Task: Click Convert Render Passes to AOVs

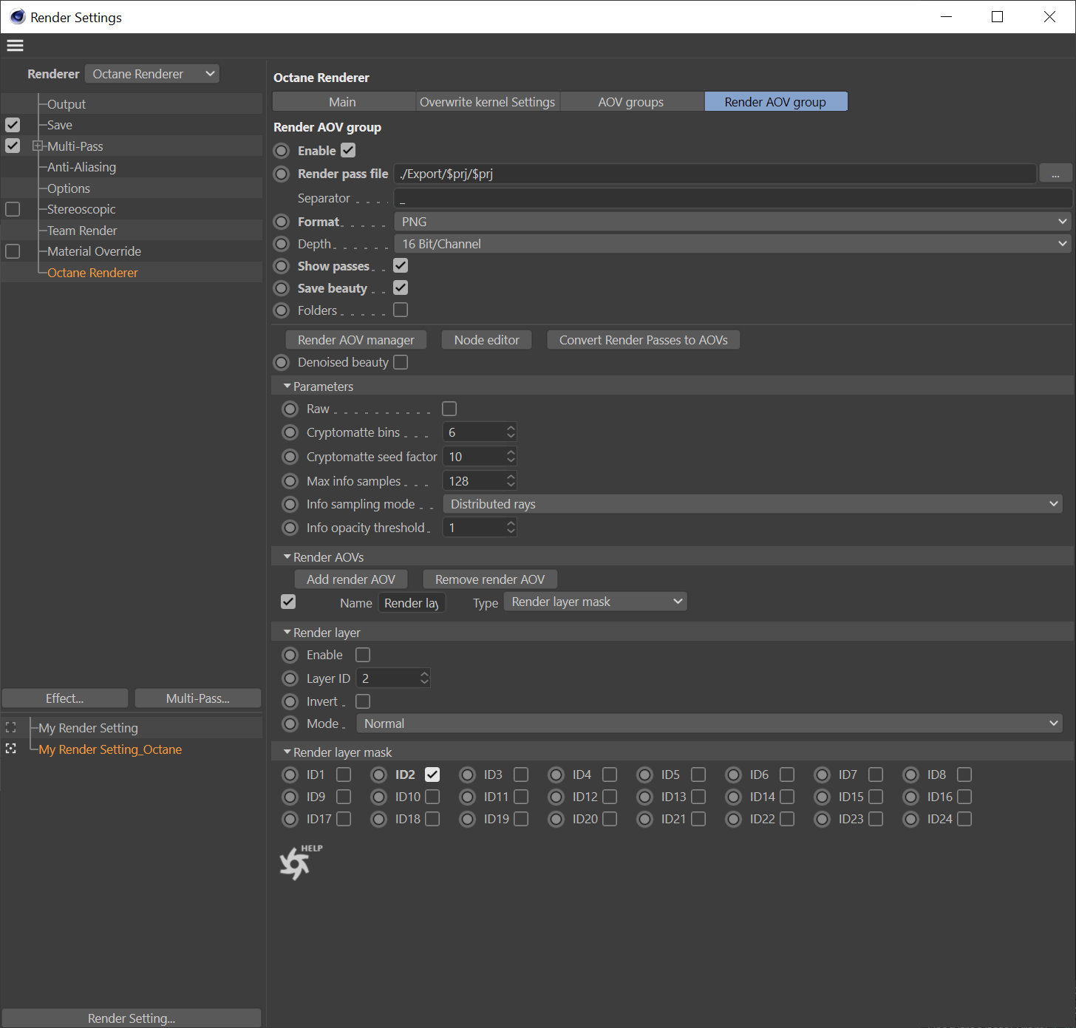Action: [644, 340]
